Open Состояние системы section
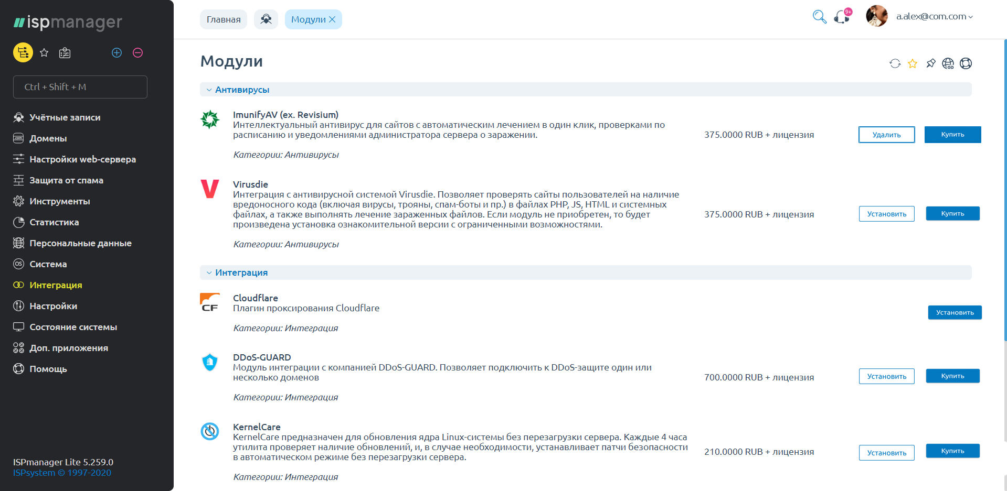Viewport: 1007px width, 491px height. 73,327
